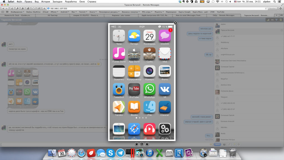
Task: Click the rotate right button below the preview
Action: click(x=147, y=144)
